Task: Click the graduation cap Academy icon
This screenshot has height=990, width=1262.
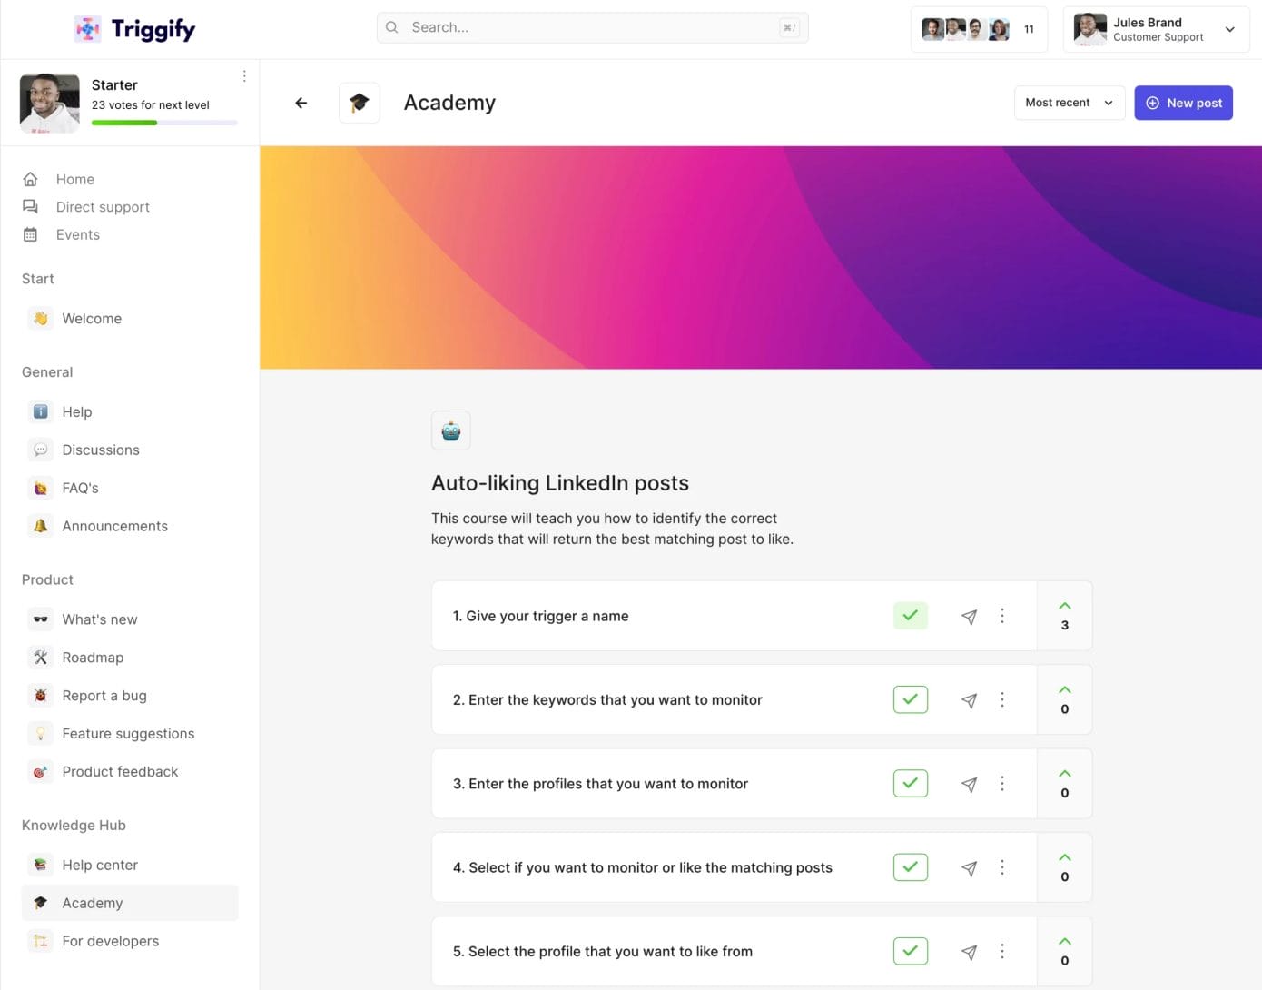Action: pyautogui.click(x=360, y=103)
